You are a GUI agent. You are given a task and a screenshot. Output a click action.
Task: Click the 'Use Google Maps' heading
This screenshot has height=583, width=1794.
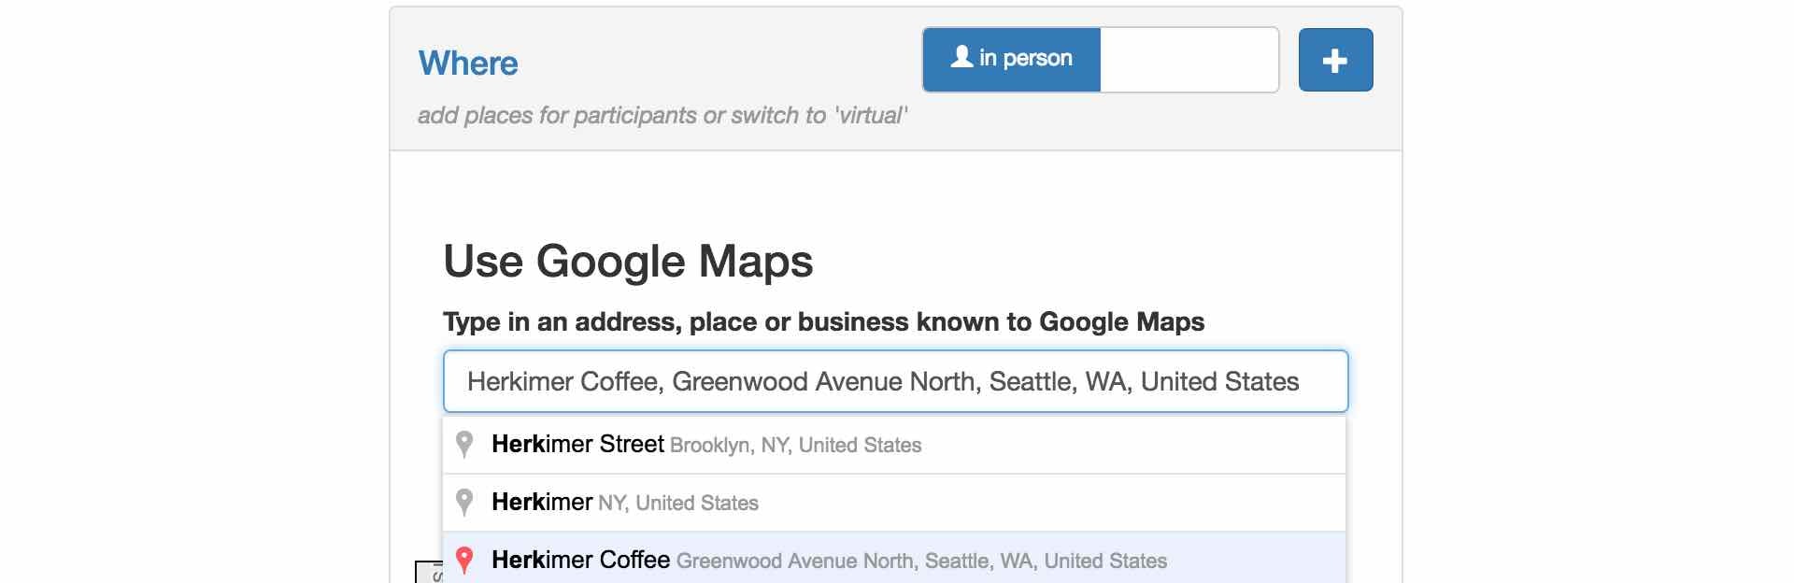click(628, 262)
